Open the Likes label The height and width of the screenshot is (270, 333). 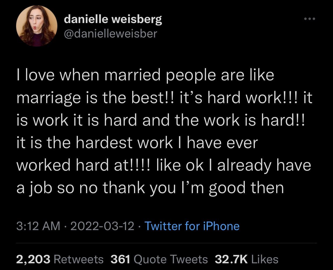[x=265, y=259]
